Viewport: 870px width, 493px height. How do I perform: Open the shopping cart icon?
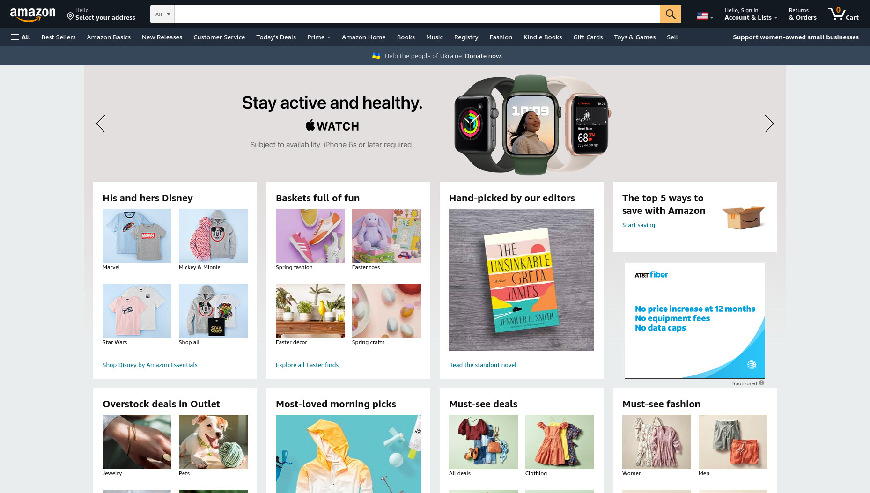point(843,14)
